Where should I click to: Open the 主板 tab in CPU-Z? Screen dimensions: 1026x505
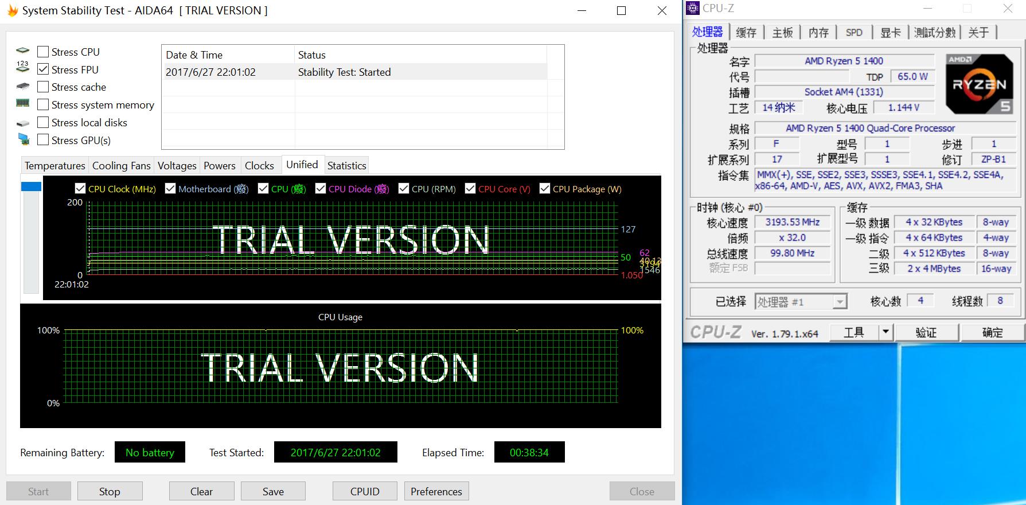[782, 32]
